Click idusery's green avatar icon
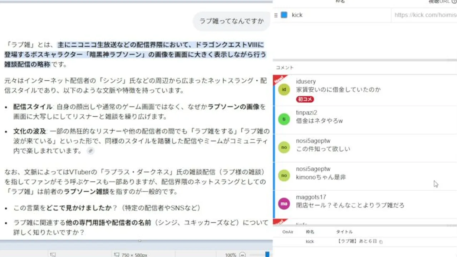 pos(284,90)
